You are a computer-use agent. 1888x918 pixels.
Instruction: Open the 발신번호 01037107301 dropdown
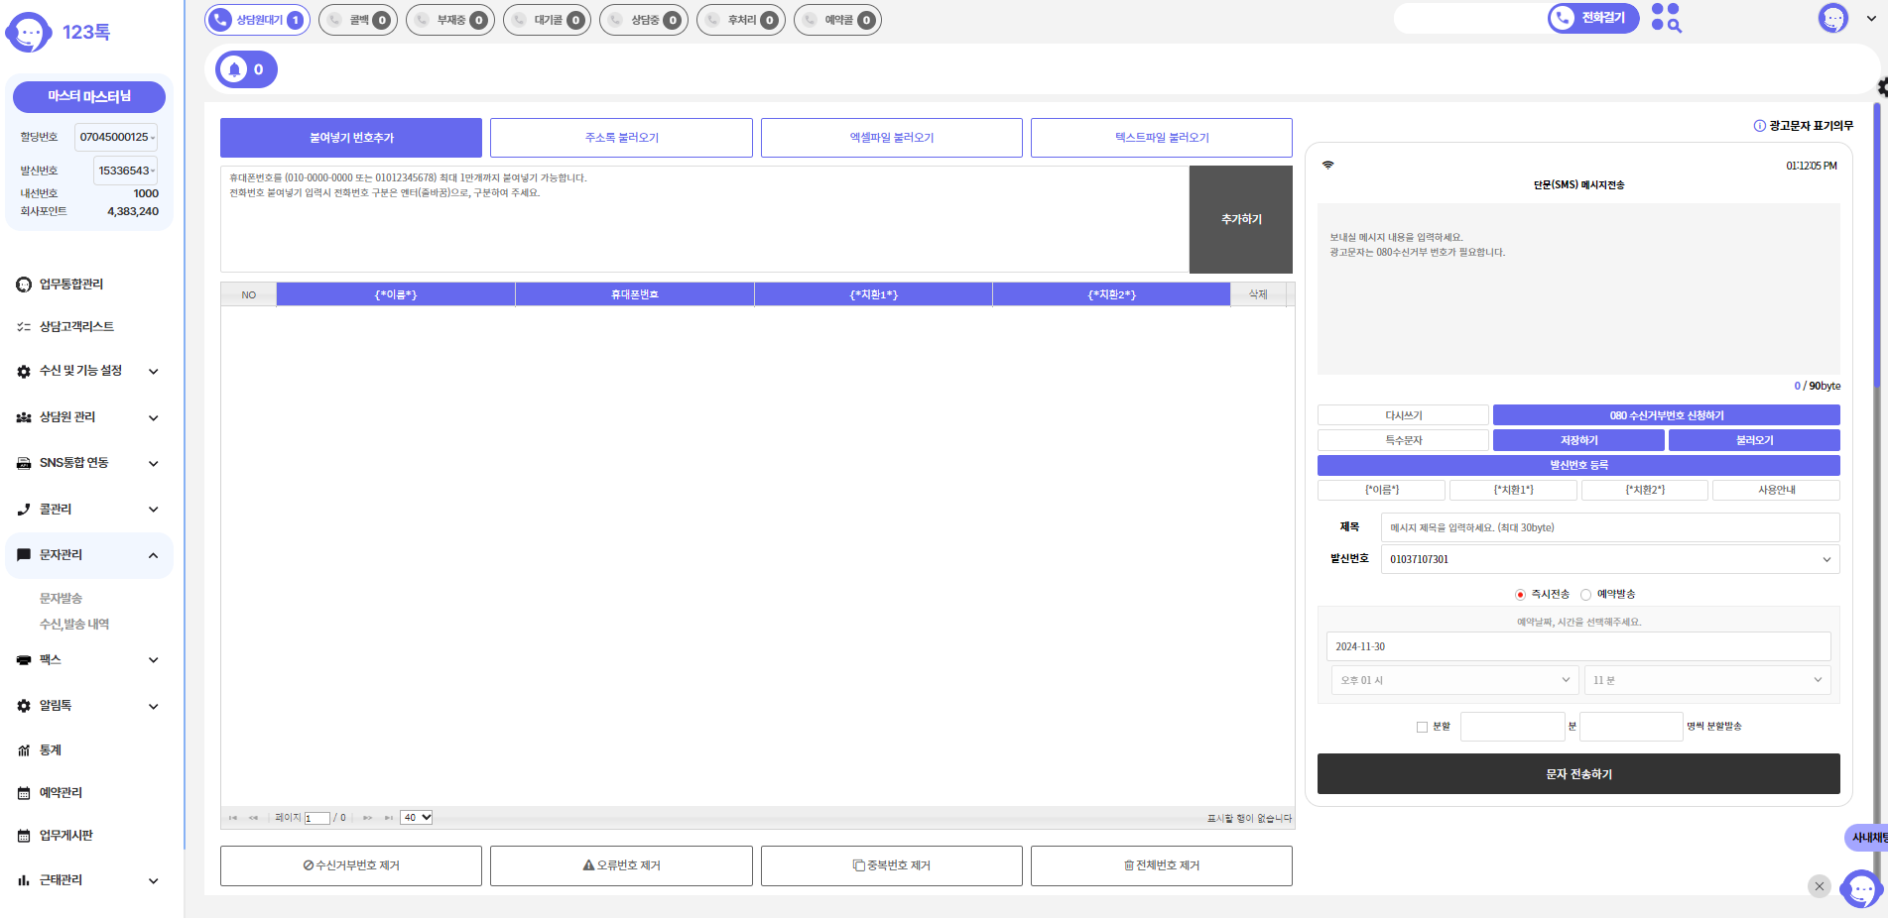[x=1609, y=559]
